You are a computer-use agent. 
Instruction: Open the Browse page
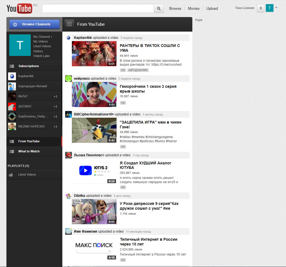point(175,9)
